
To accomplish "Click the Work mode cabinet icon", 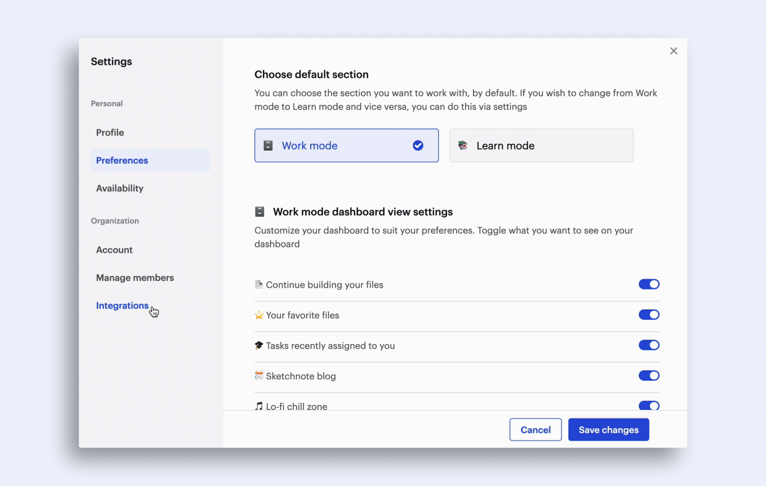I will [x=268, y=146].
